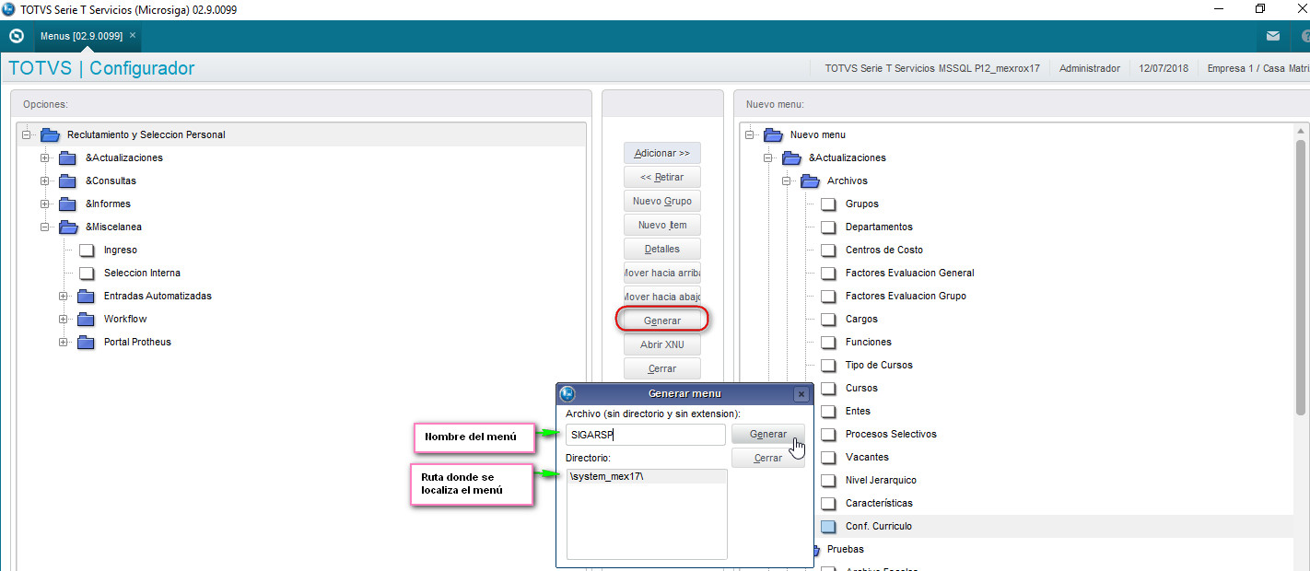Select the Entes item
The width and height of the screenshot is (1310, 571).
tap(858, 411)
